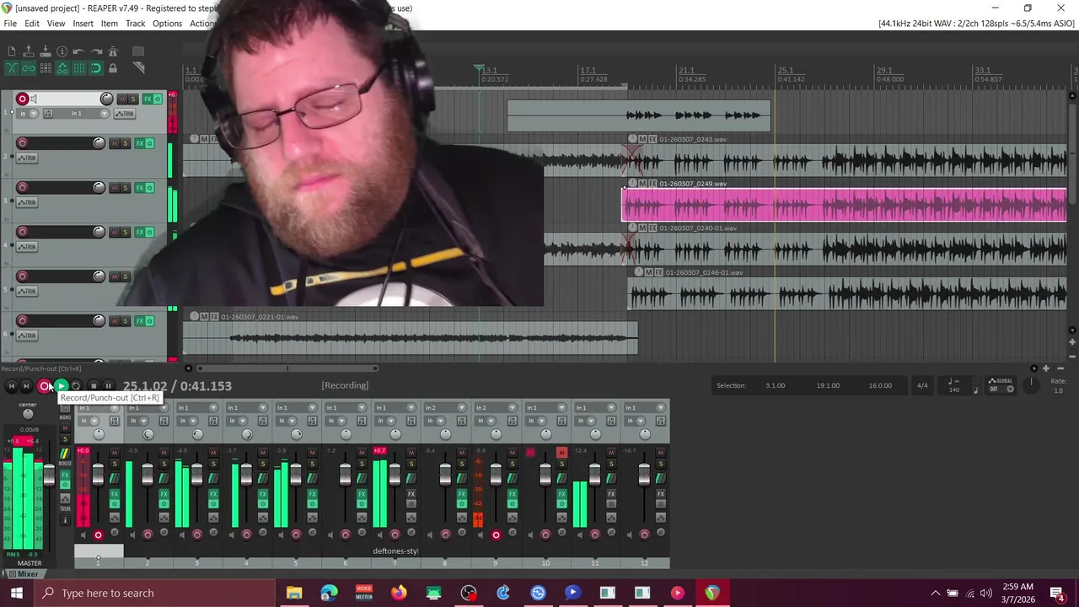Open the Insert menu

point(83,24)
